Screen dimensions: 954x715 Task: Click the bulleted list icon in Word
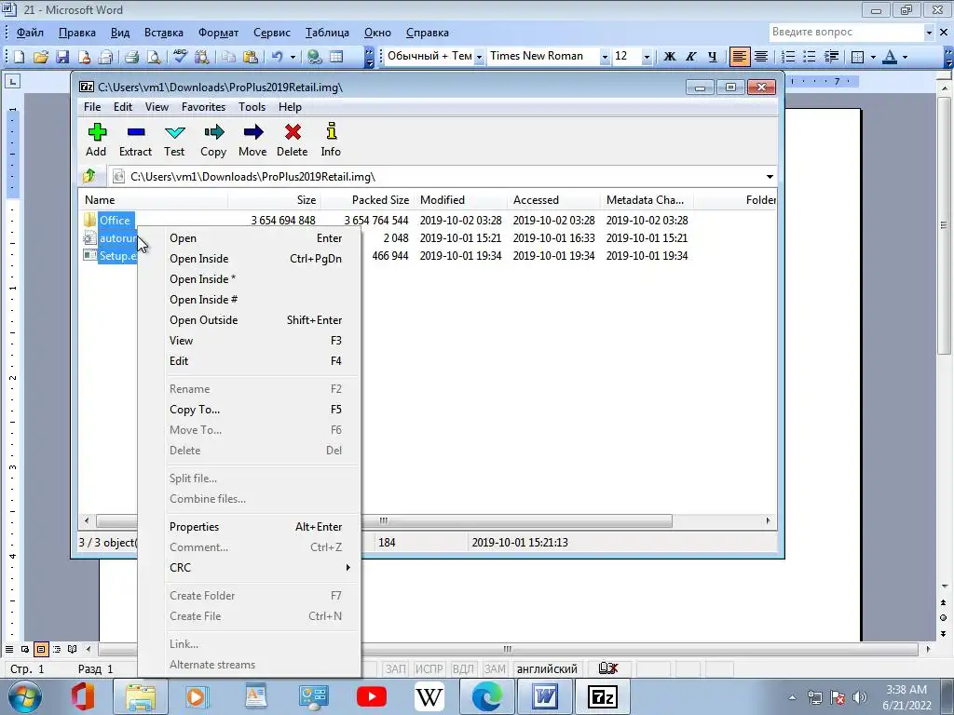click(810, 57)
